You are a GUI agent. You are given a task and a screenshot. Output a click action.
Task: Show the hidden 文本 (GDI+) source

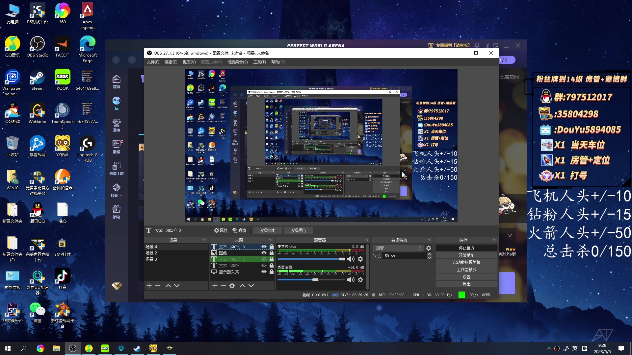pos(264,265)
